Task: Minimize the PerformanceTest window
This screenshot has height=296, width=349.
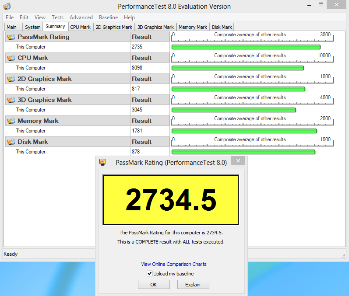Action: point(309,5)
